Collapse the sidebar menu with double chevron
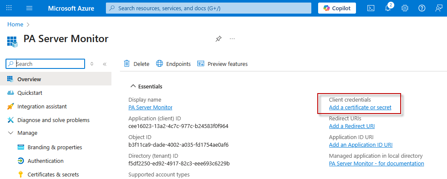Image resolution: width=447 pixels, height=179 pixels. tap(105, 64)
